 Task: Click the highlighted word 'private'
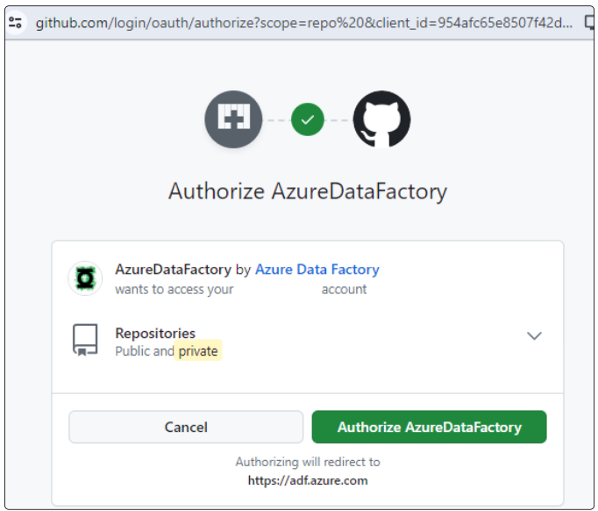point(198,350)
